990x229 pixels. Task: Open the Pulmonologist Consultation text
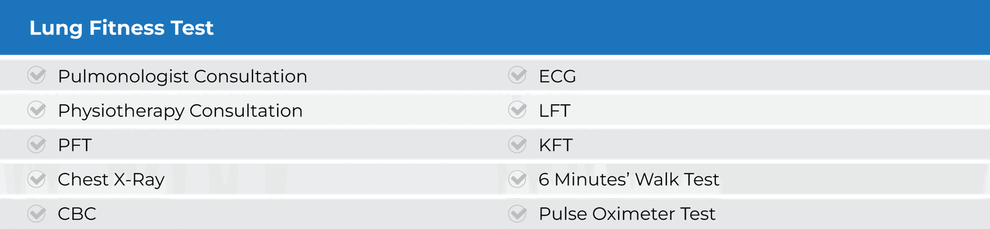point(183,76)
